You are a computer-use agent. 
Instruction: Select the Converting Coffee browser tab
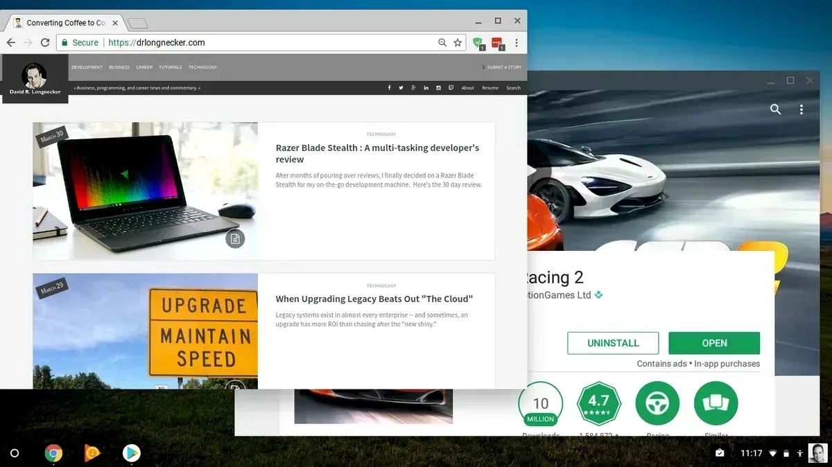click(66, 23)
